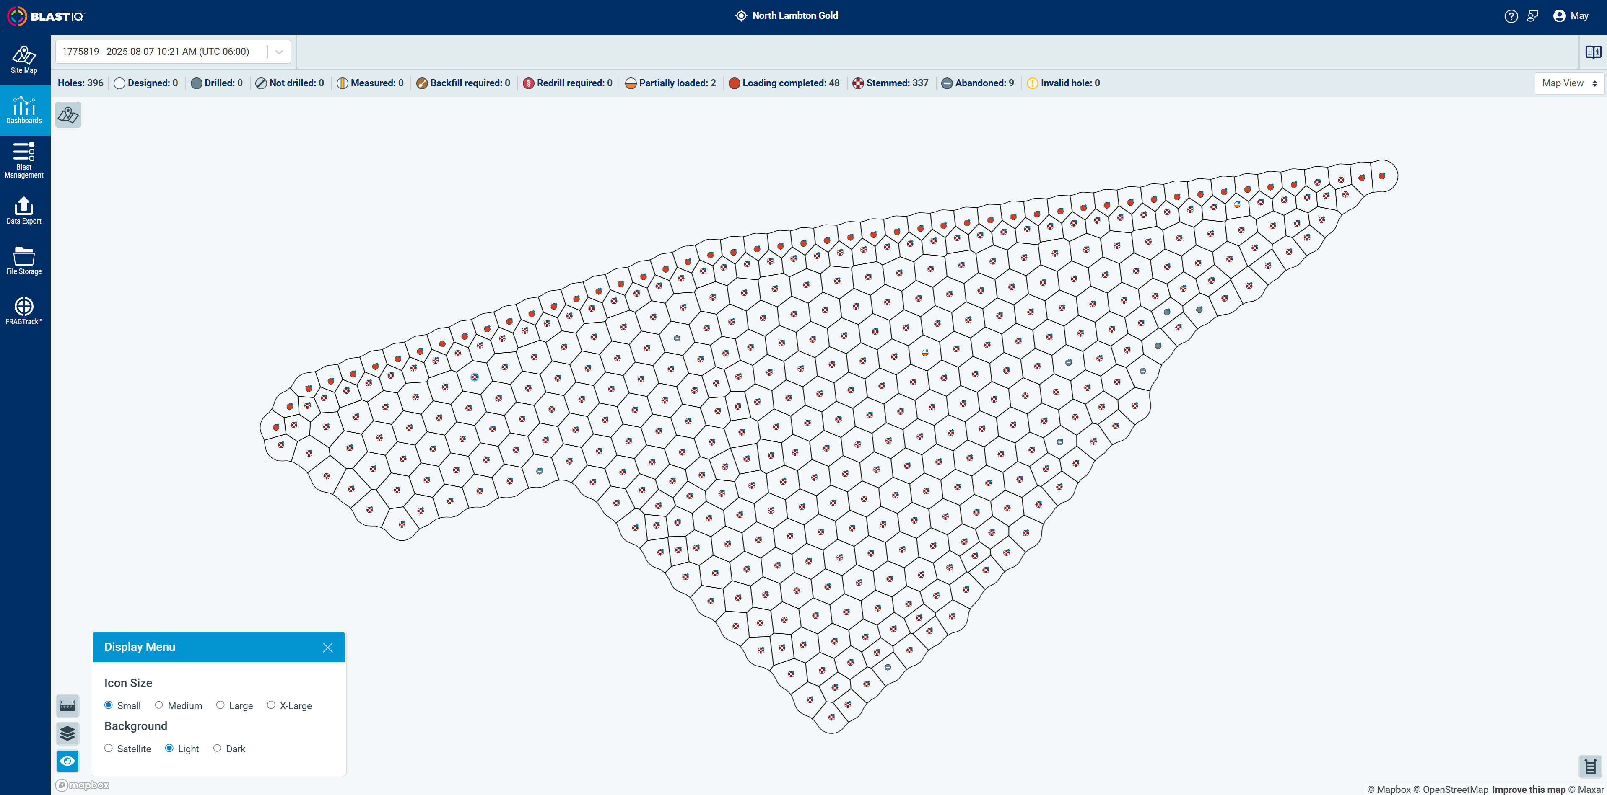Go to Blast Management
Screen dimensions: 1607x795
[24, 160]
